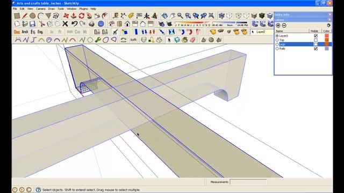
Task: Select the Scale tool
Action: pos(97,16)
